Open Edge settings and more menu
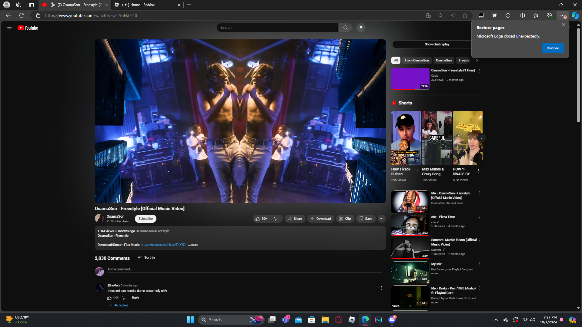This screenshot has width=582, height=327. [x=562, y=15]
